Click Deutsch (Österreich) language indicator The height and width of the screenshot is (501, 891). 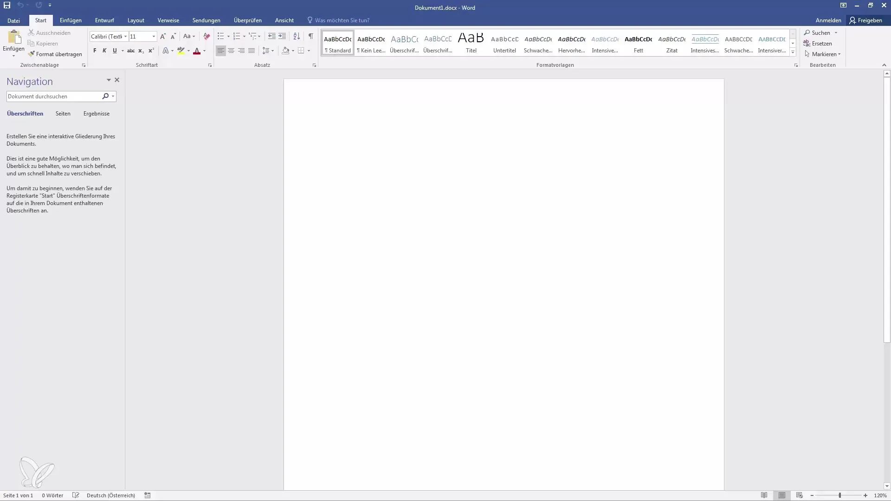pyautogui.click(x=111, y=495)
